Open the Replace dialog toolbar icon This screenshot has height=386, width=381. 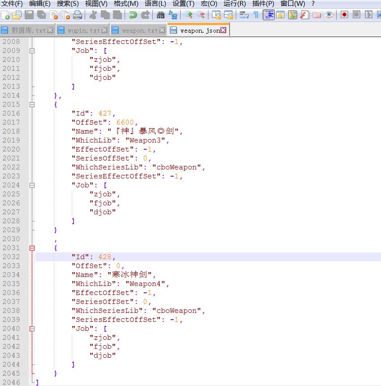click(x=173, y=15)
